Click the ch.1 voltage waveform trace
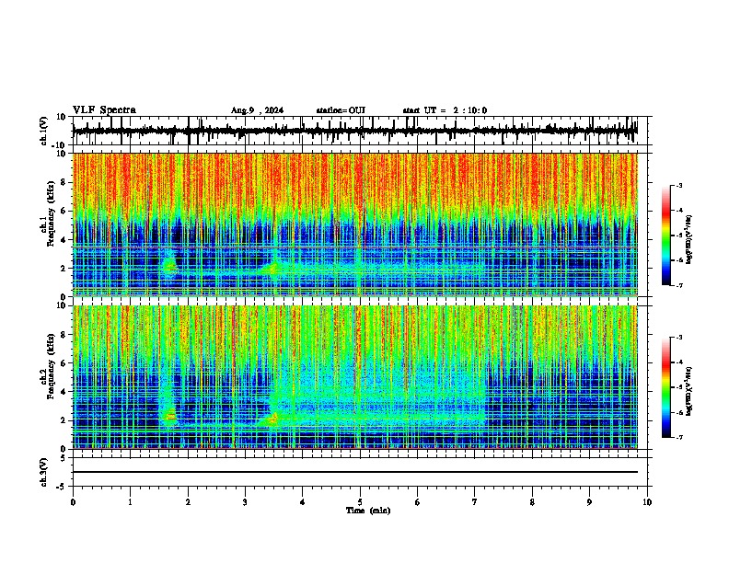This screenshot has width=729, height=563. pyautogui.click(x=355, y=132)
